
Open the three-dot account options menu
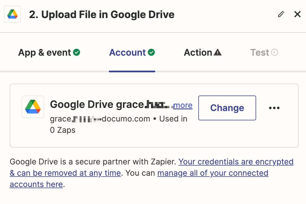coord(274,108)
